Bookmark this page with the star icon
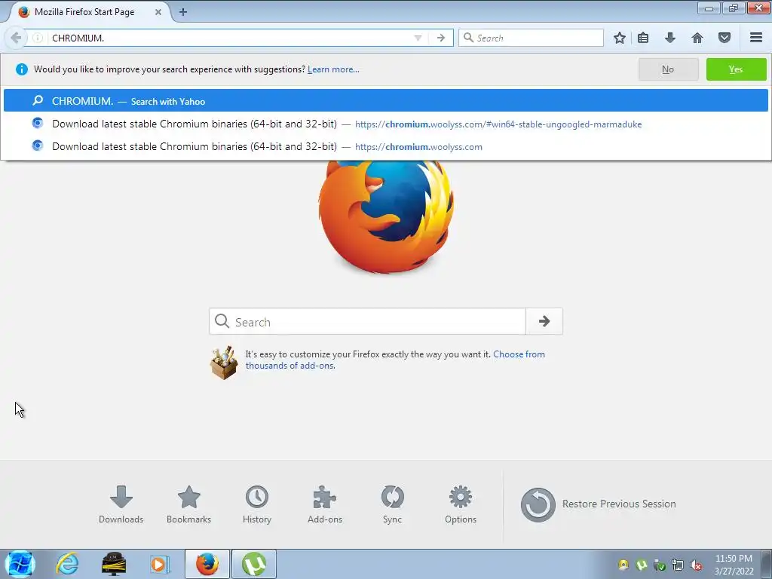Viewport: 772px width, 579px height. pos(620,38)
